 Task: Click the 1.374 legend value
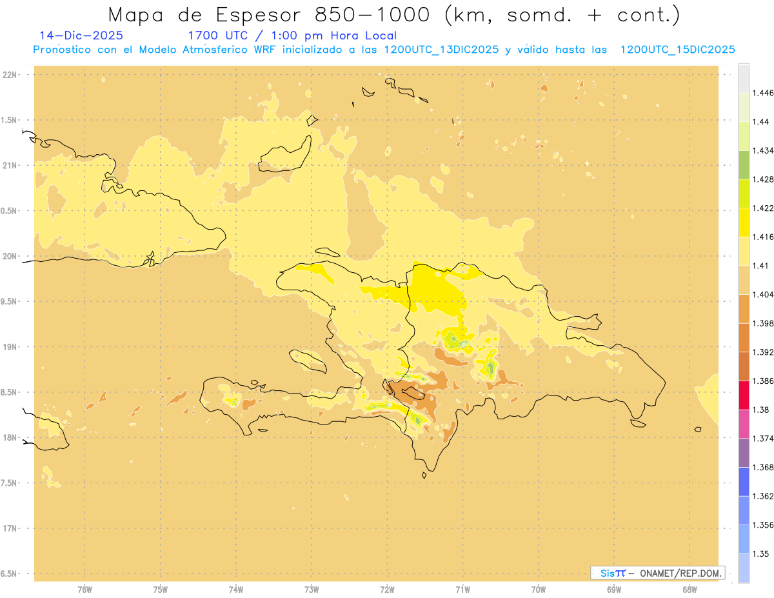[763, 438]
